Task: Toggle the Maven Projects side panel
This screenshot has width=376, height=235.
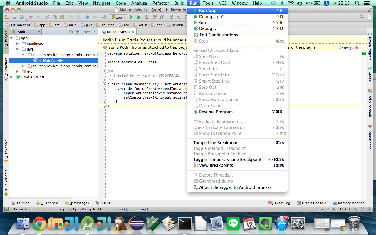Action: 370,46
